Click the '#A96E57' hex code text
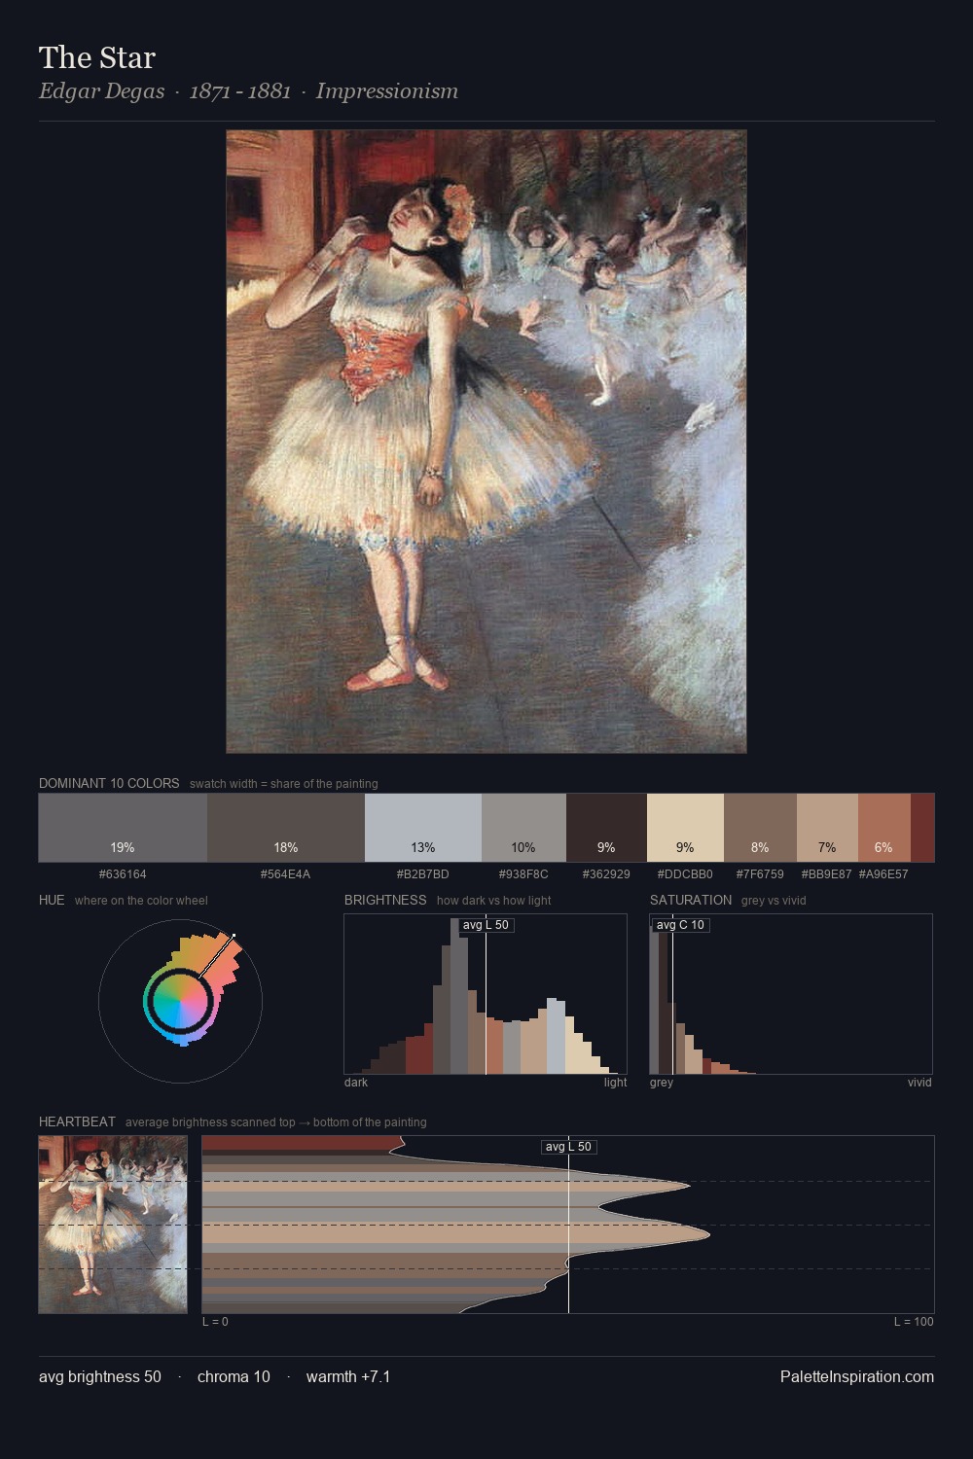The height and width of the screenshot is (1459, 973). pyautogui.click(x=883, y=874)
